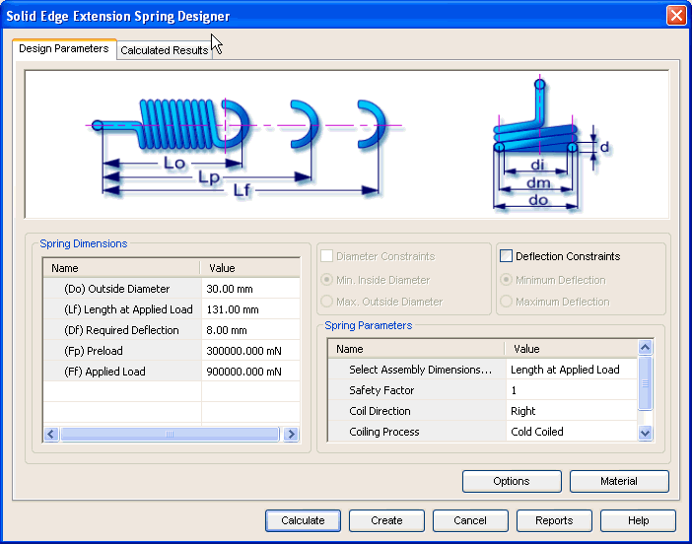Select the Min. Inside Diameter radio button

(x=326, y=280)
